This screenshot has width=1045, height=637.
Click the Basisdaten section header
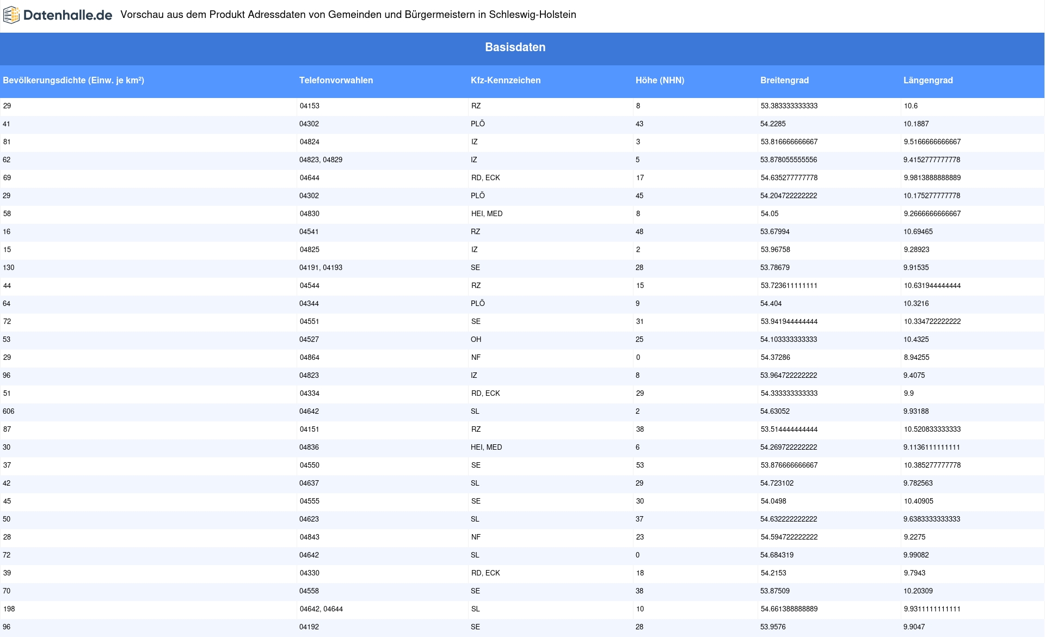515,47
